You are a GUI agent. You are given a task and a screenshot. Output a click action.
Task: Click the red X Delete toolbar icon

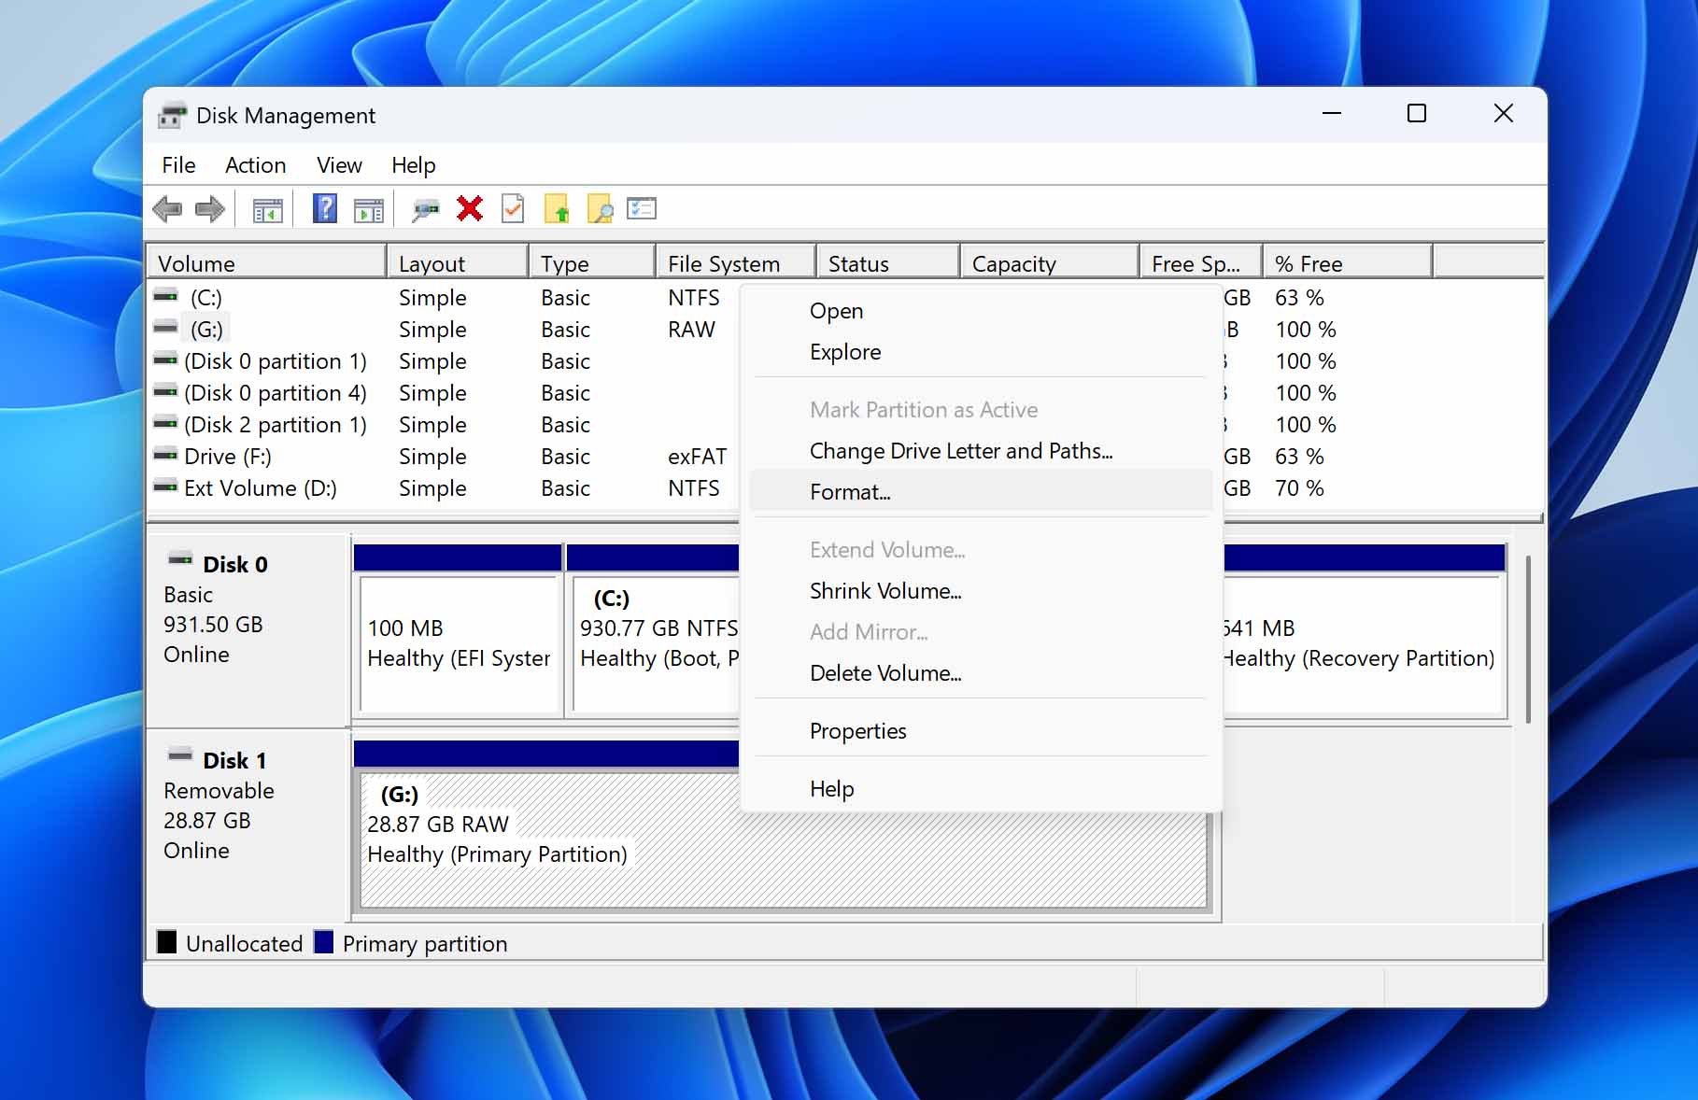pyautogui.click(x=469, y=209)
